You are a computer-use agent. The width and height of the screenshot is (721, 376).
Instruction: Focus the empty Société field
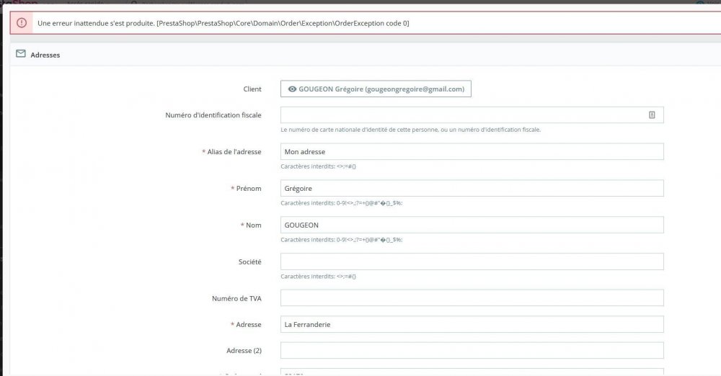click(472, 261)
